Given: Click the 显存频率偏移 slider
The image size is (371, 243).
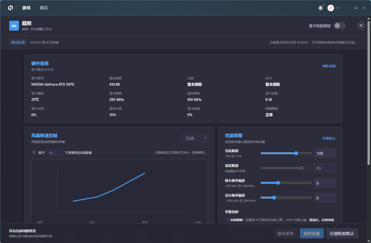Looking at the screenshot, I should [x=286, y=197].
